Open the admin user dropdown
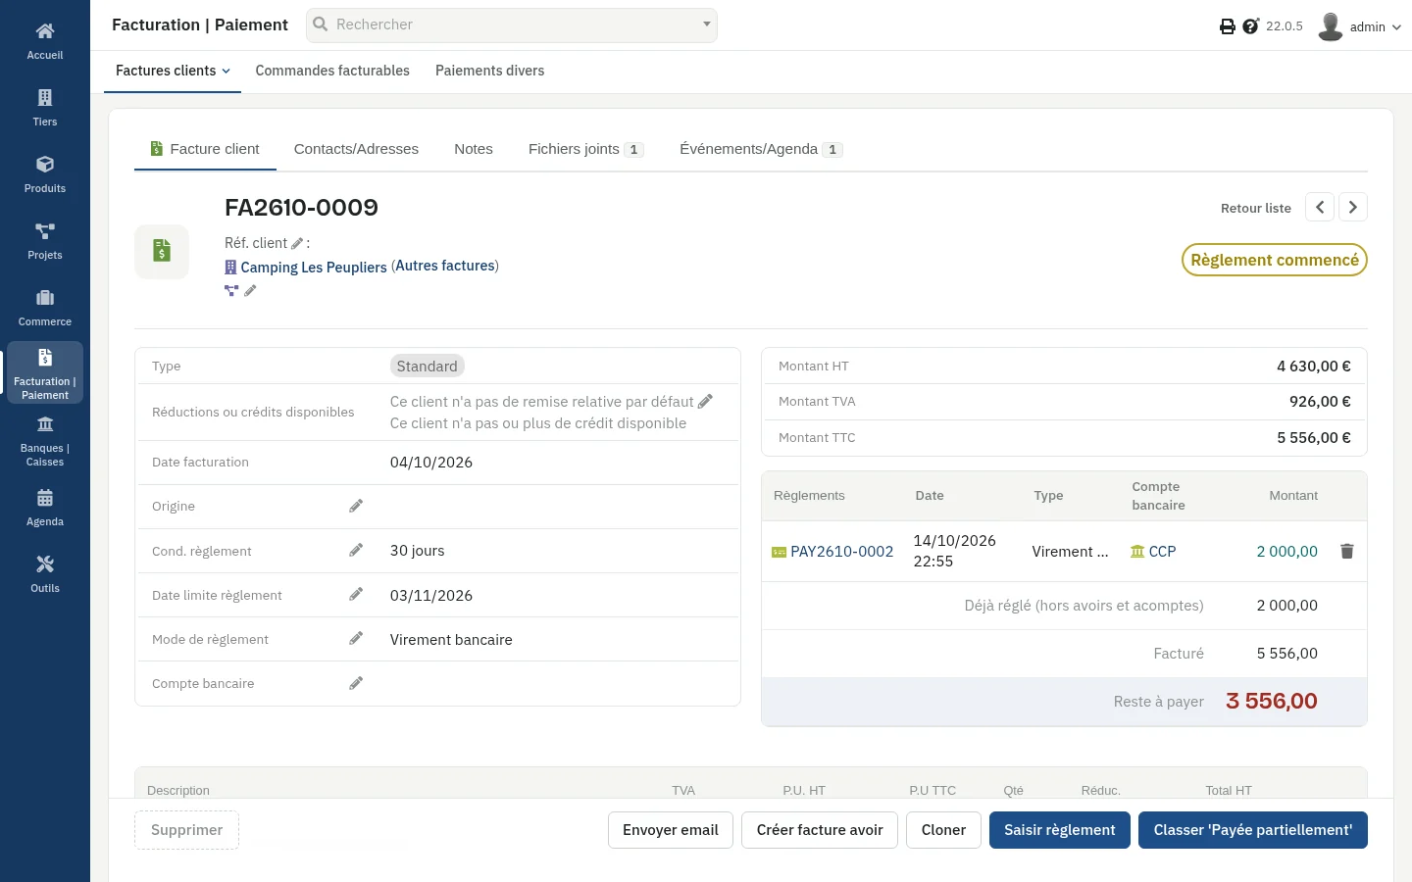 pyautogui.click(x=1360, y=26)
